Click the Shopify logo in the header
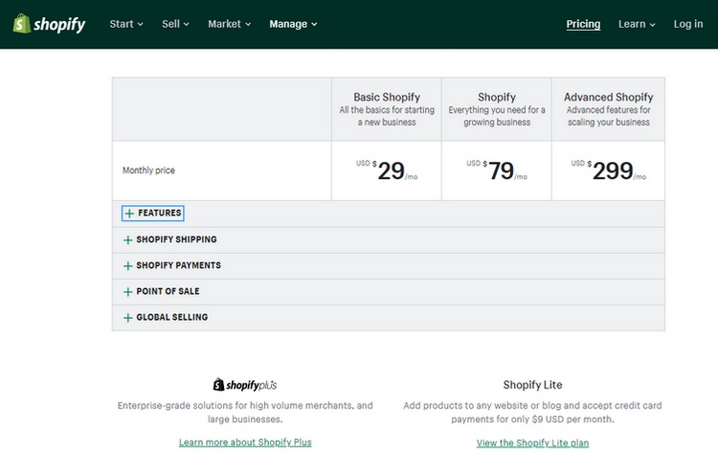The image size is (718, 454). click(49, 24)
